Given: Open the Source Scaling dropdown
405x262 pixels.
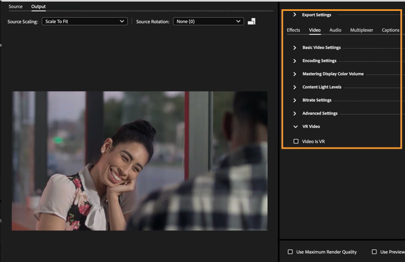Looking at the screenshot, I should tap(84, 21).
